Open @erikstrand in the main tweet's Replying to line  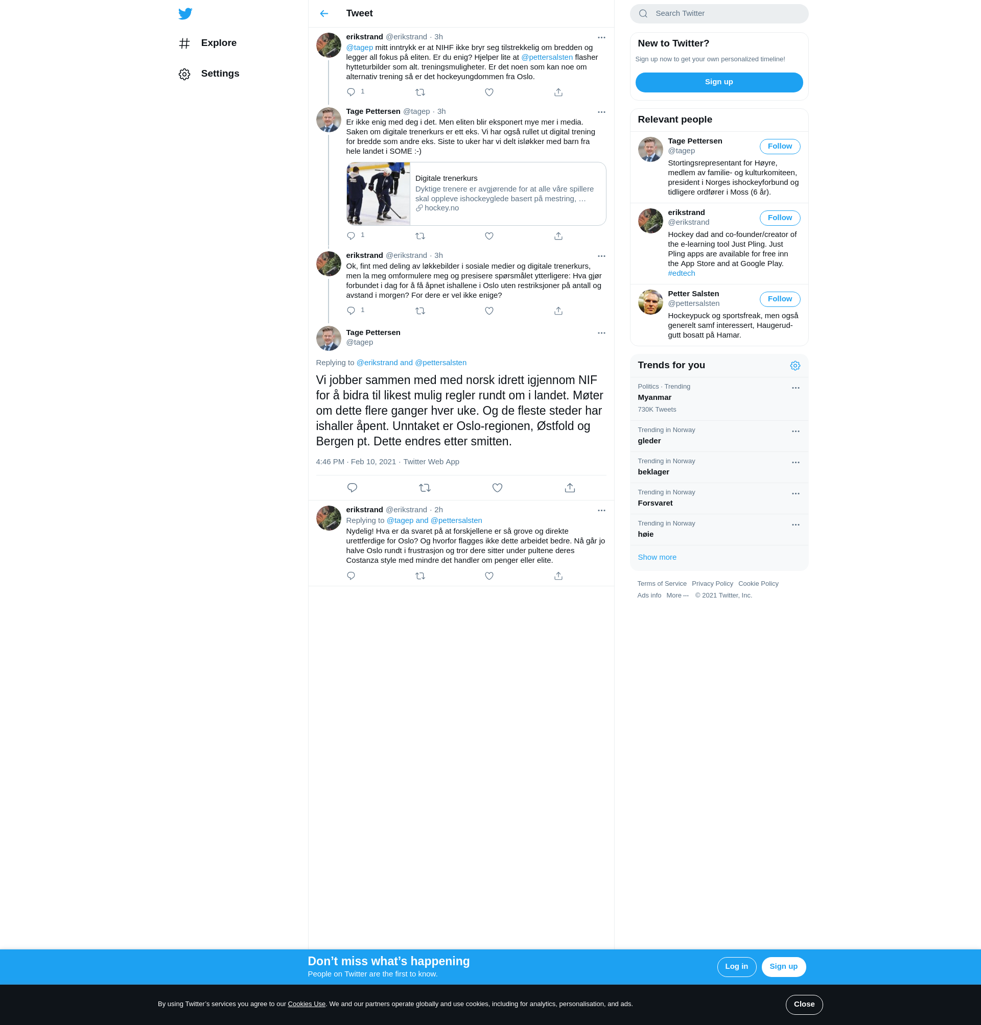pyautogui.click(x=377, y=363)
